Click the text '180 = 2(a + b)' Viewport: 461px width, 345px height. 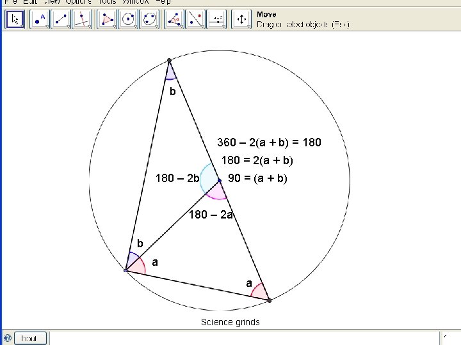(257, 160)
